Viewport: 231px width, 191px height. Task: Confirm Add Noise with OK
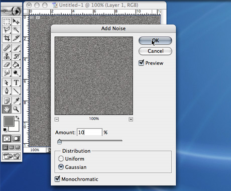(155, 41)
